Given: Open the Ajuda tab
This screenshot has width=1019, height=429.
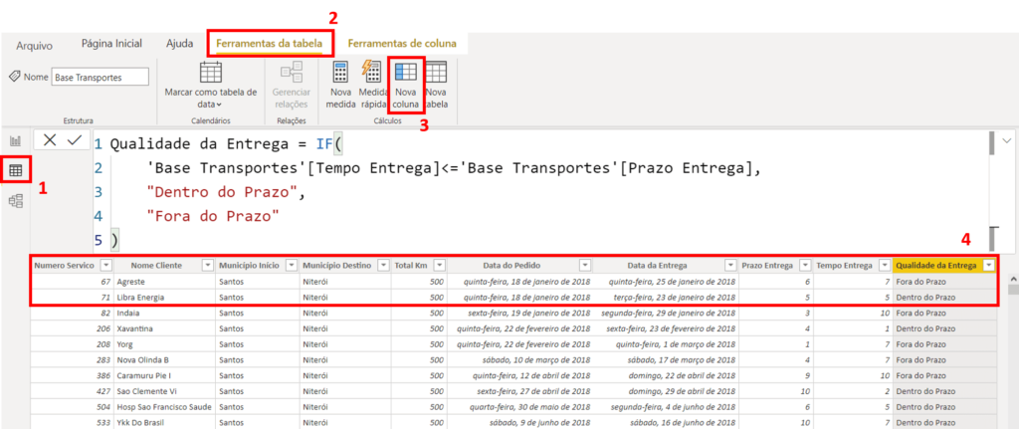Looking at the screenshot, I should click(x=180, y=44).
